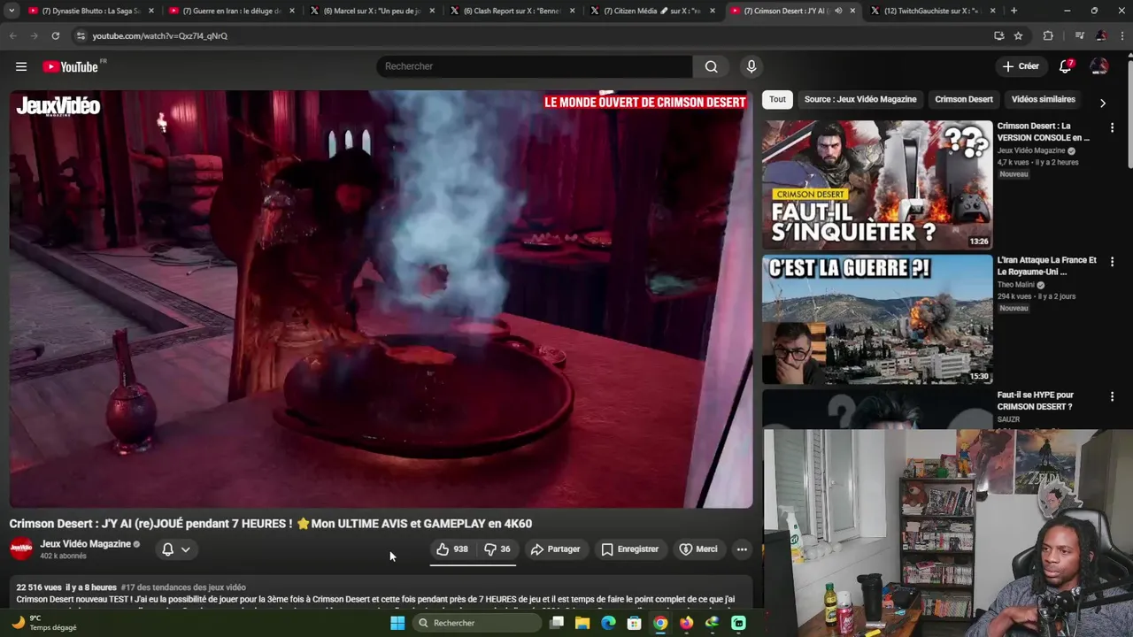Dislike the video showing 36
The height and width of the screenshot is (637, 1133).
coord(497,549)
